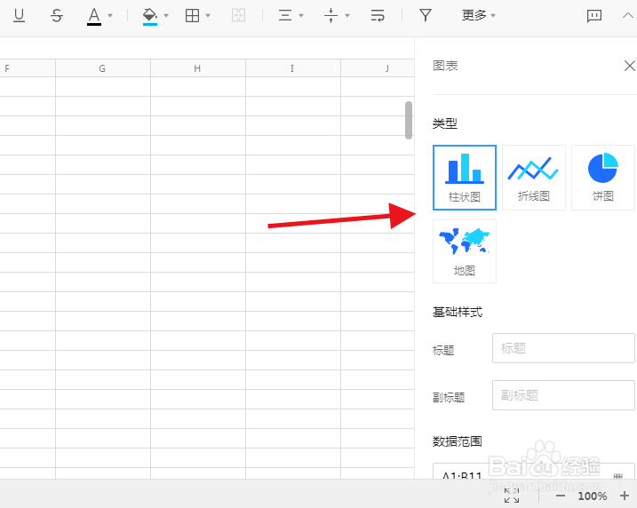Image resolution: width=637 pixels, height=508 pixels.
Task: Click the merge cells icon
Action: [x=238, y=15]
